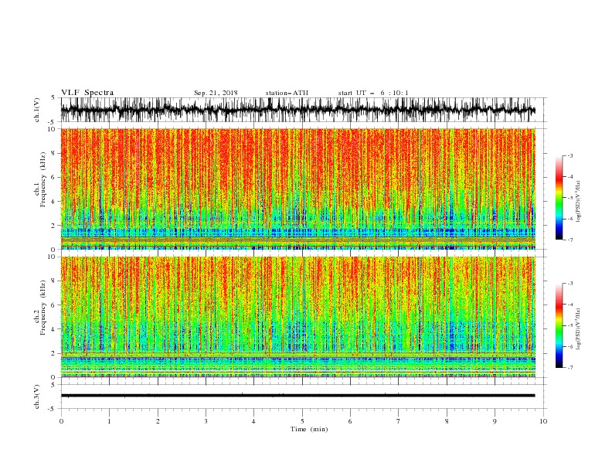The height and width of the screenshot is (473, 612).
Task: Click the time axis tick label "4"
Action: click(253, 421)
